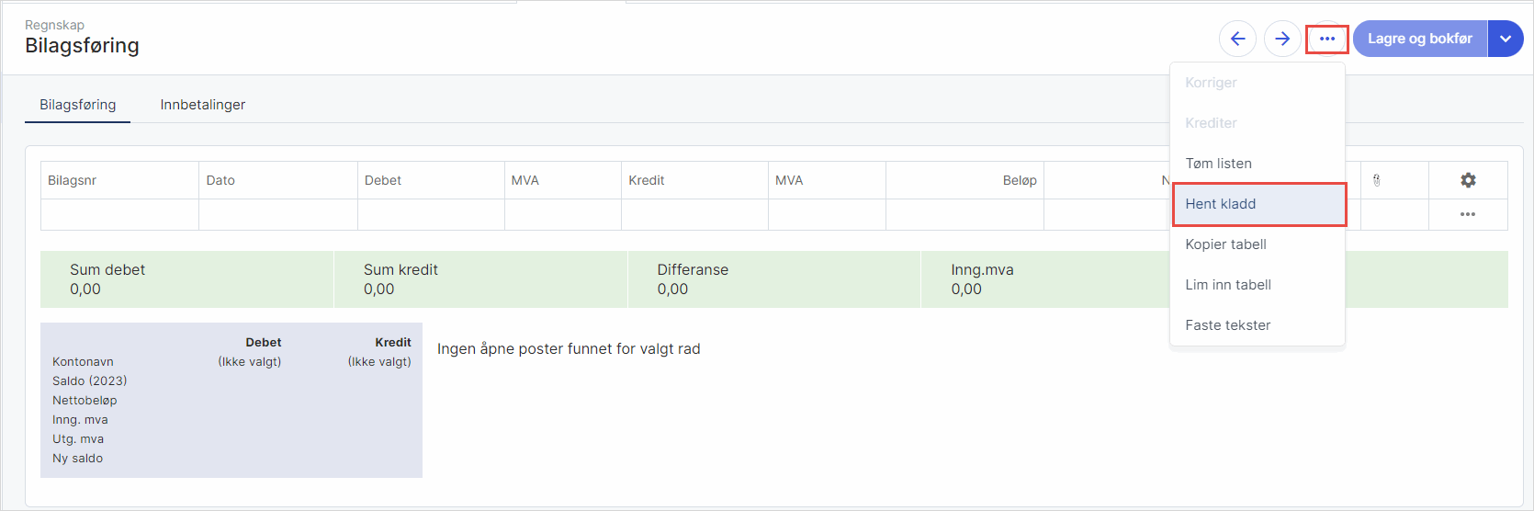The width and height of the screenshot is (1534, 511).
Task: Click the previous voucher left arrow icon
Action: [1237, 39]
